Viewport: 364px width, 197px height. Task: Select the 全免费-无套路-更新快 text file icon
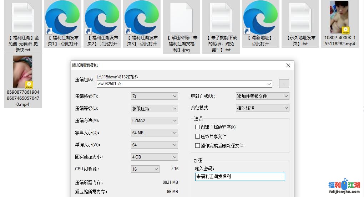23,18
